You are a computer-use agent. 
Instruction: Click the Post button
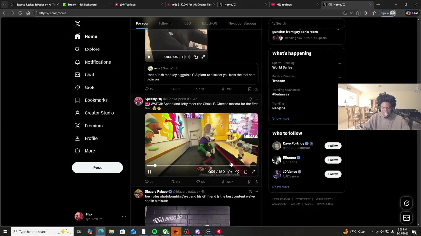point(97,167)
